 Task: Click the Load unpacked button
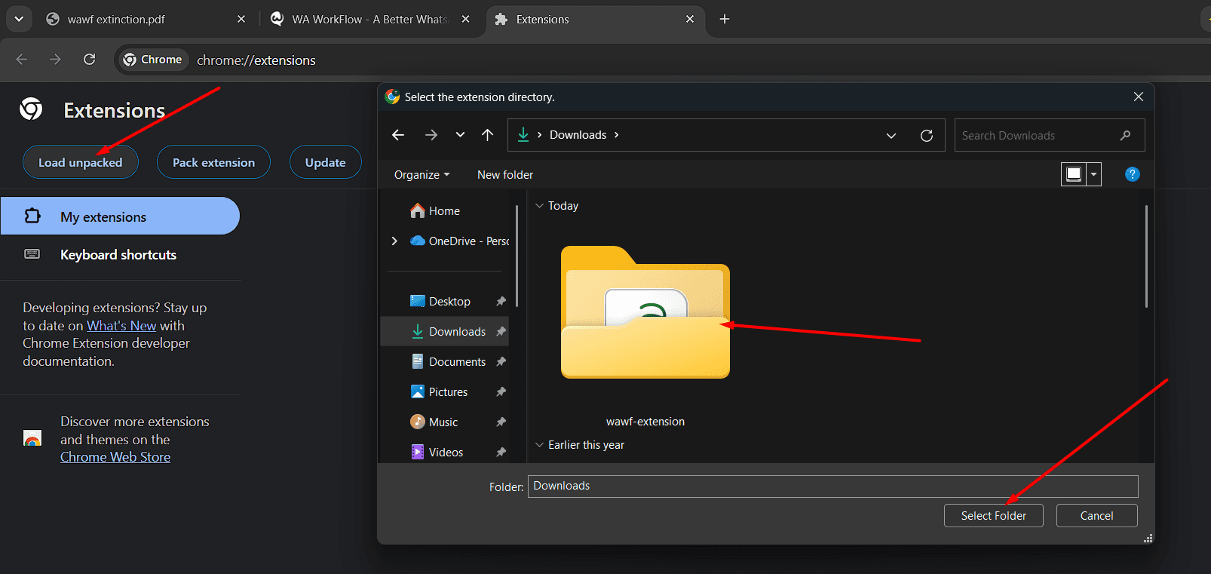click(x=80, y=162)
